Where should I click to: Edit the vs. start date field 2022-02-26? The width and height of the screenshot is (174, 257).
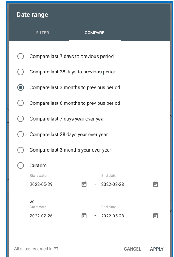point(55,216)
